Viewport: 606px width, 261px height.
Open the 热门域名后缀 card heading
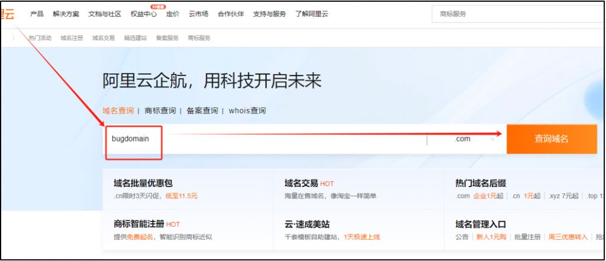click(x=481, y=183)
